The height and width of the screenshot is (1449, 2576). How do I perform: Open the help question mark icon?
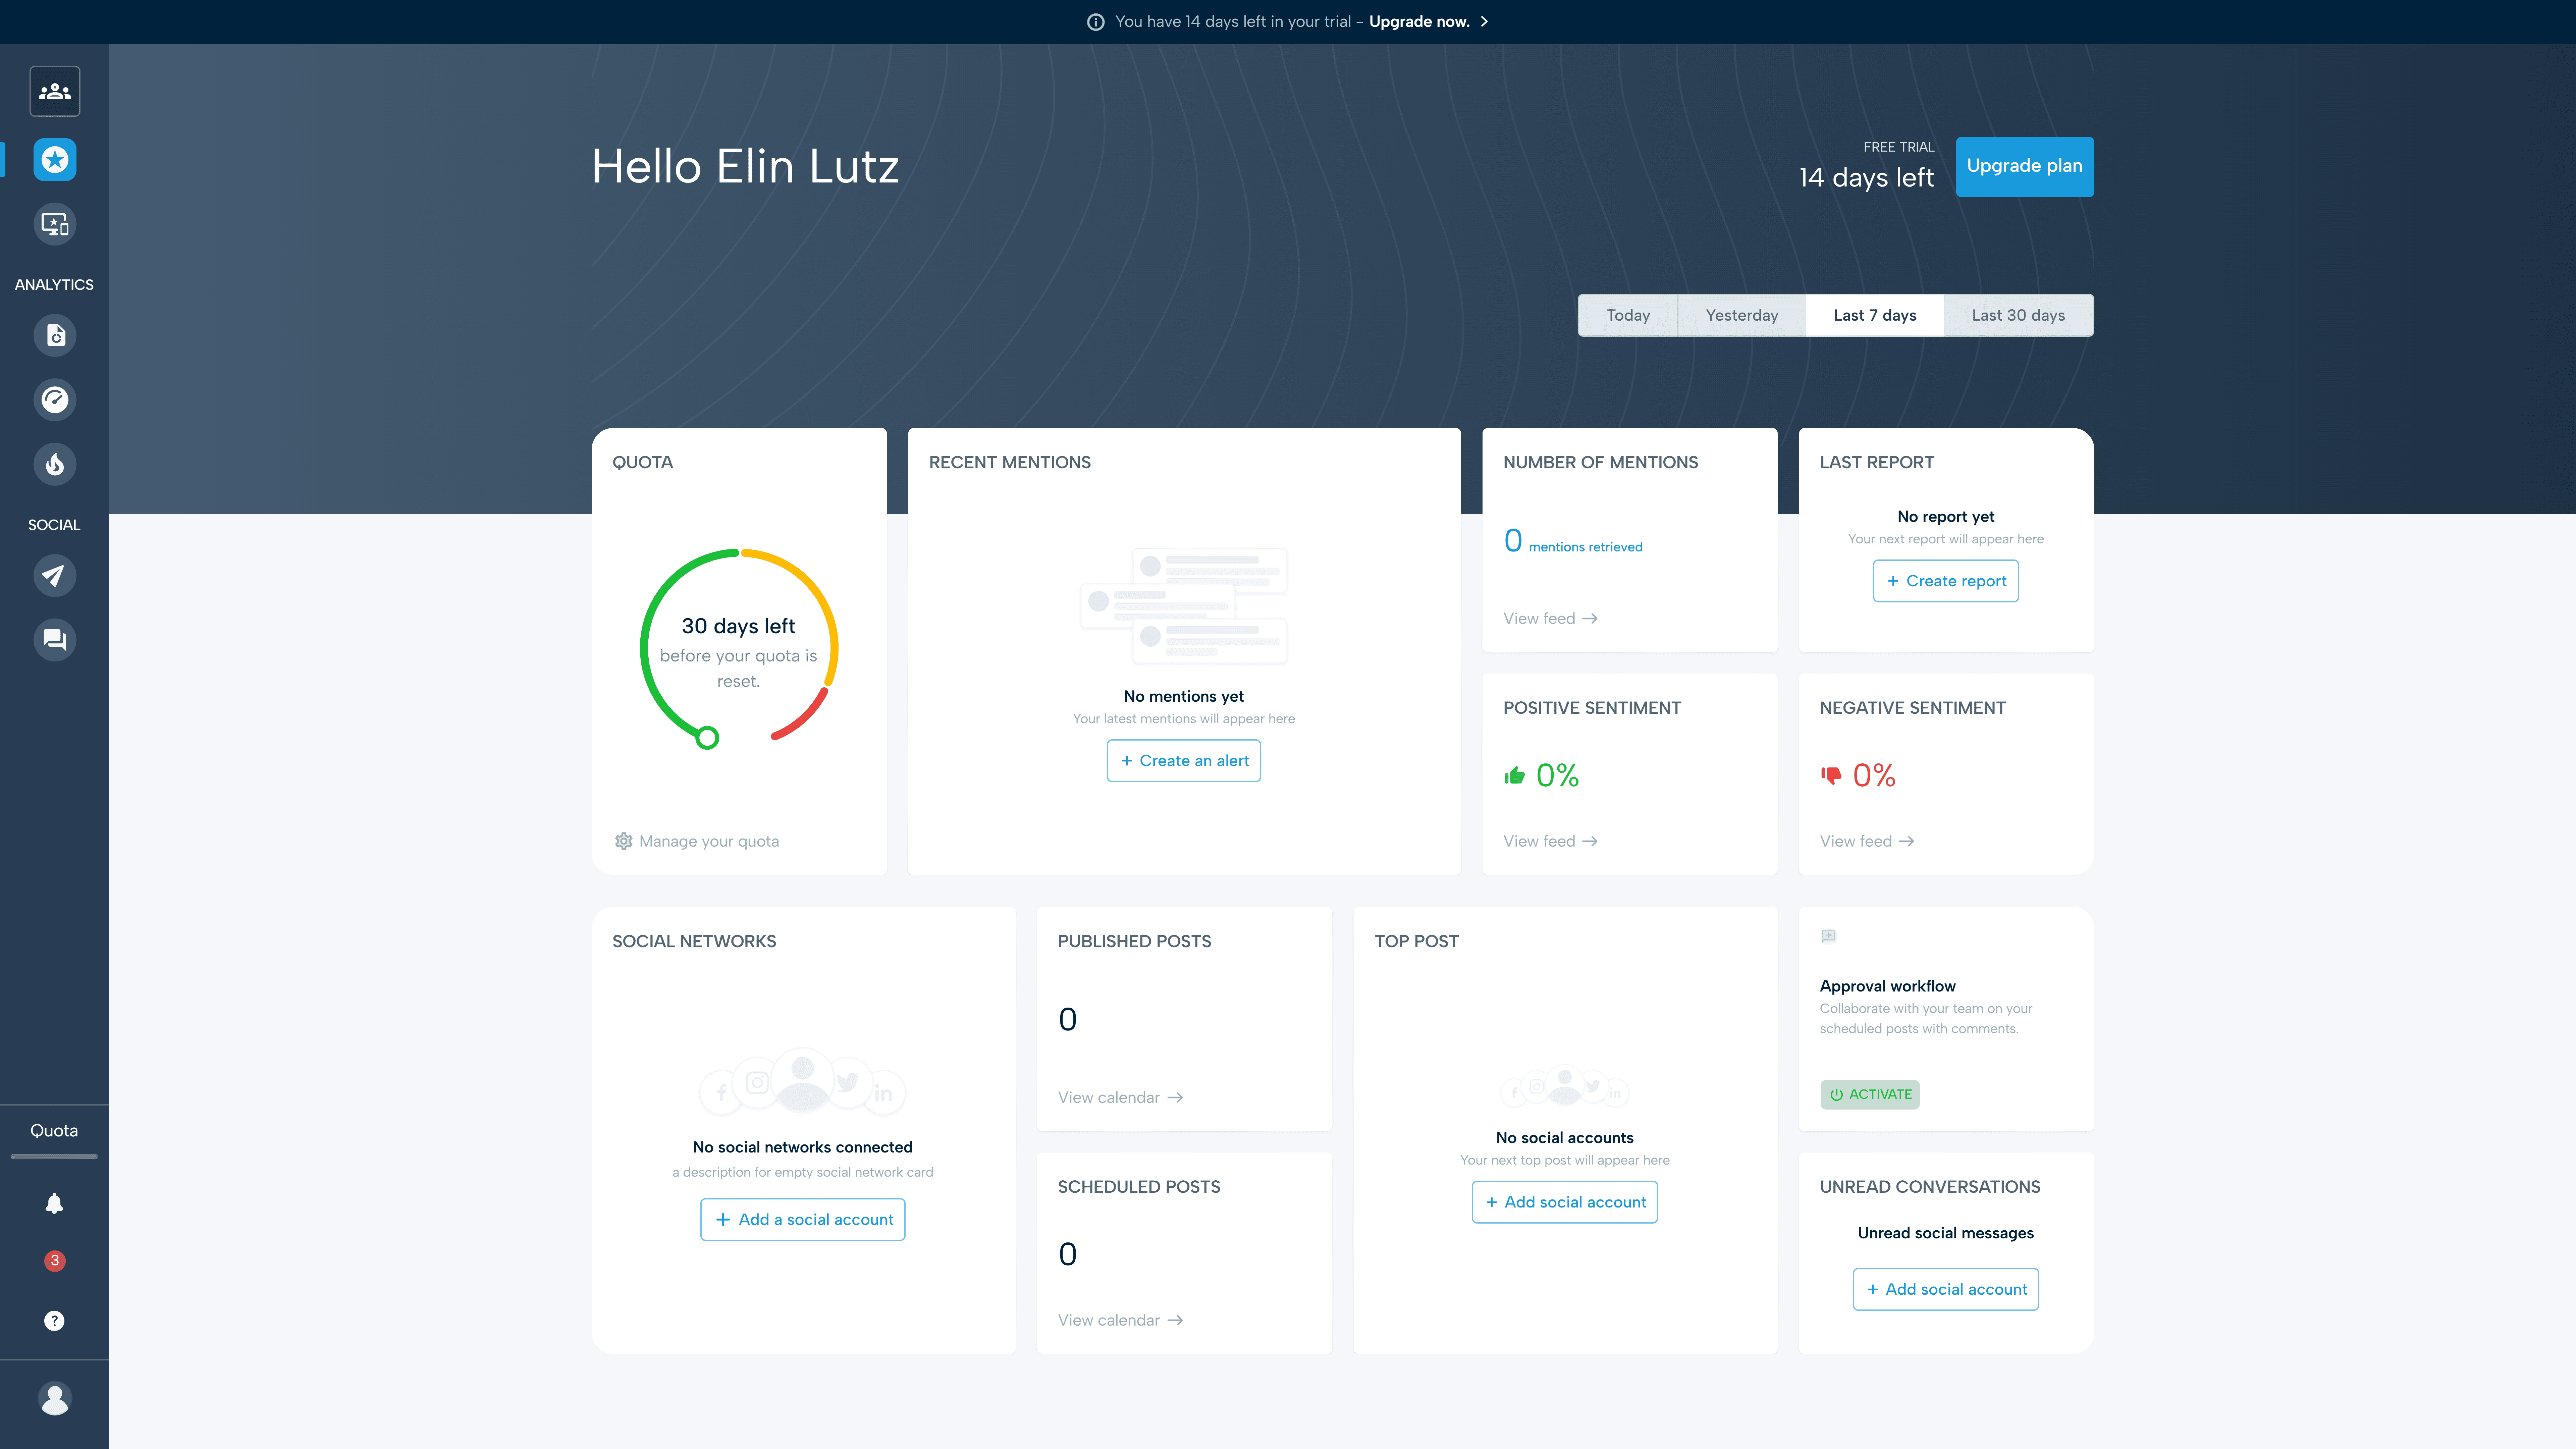tap(54, 1321)
